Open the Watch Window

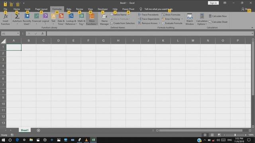coord(190,19)
